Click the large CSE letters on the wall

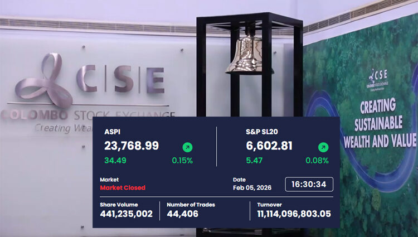[120, 80]
